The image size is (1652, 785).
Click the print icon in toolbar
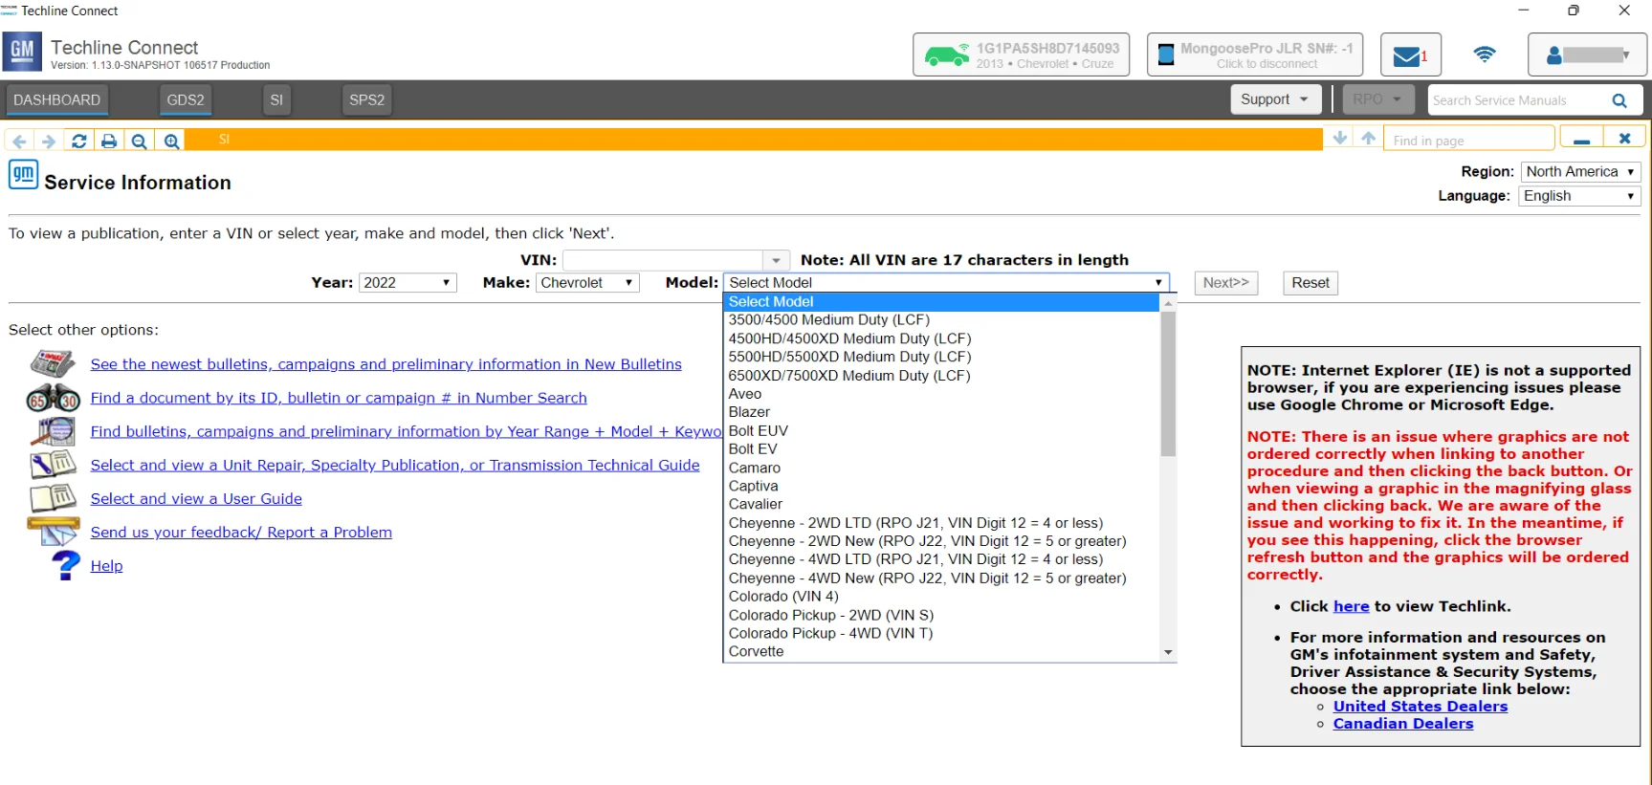click(109, 141)
